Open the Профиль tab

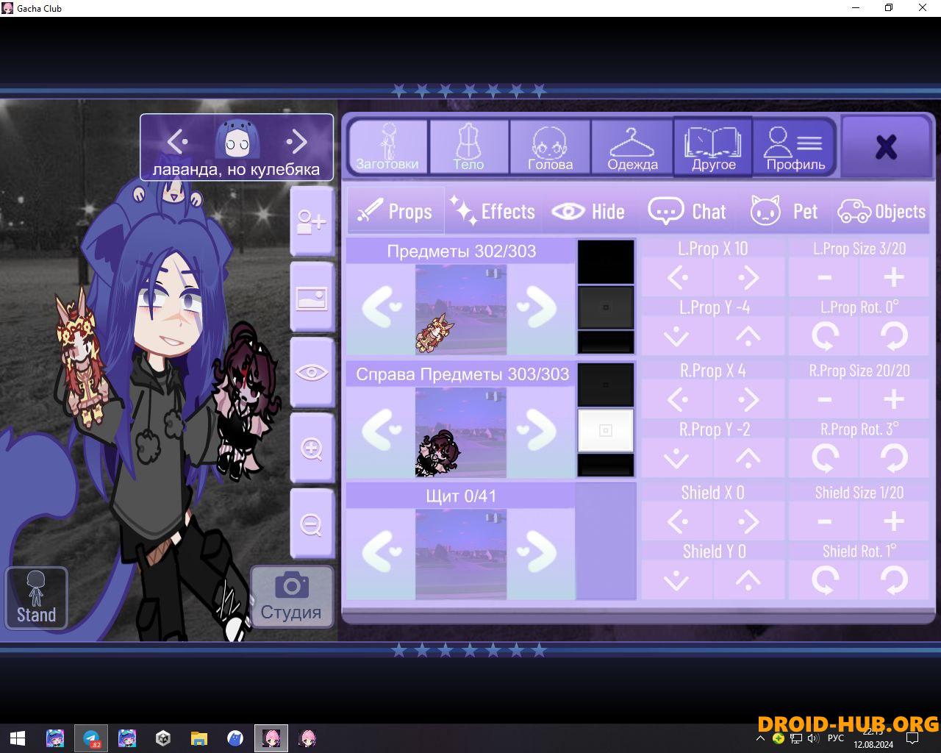click(795, 148)
